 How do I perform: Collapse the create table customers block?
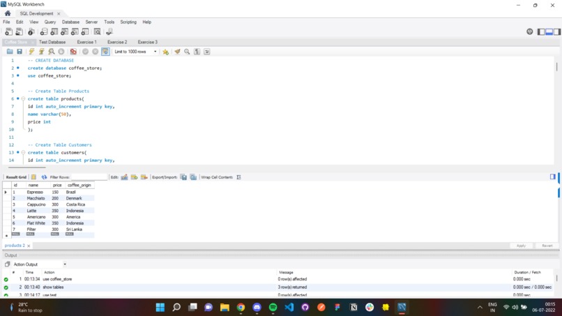point(23,153)
